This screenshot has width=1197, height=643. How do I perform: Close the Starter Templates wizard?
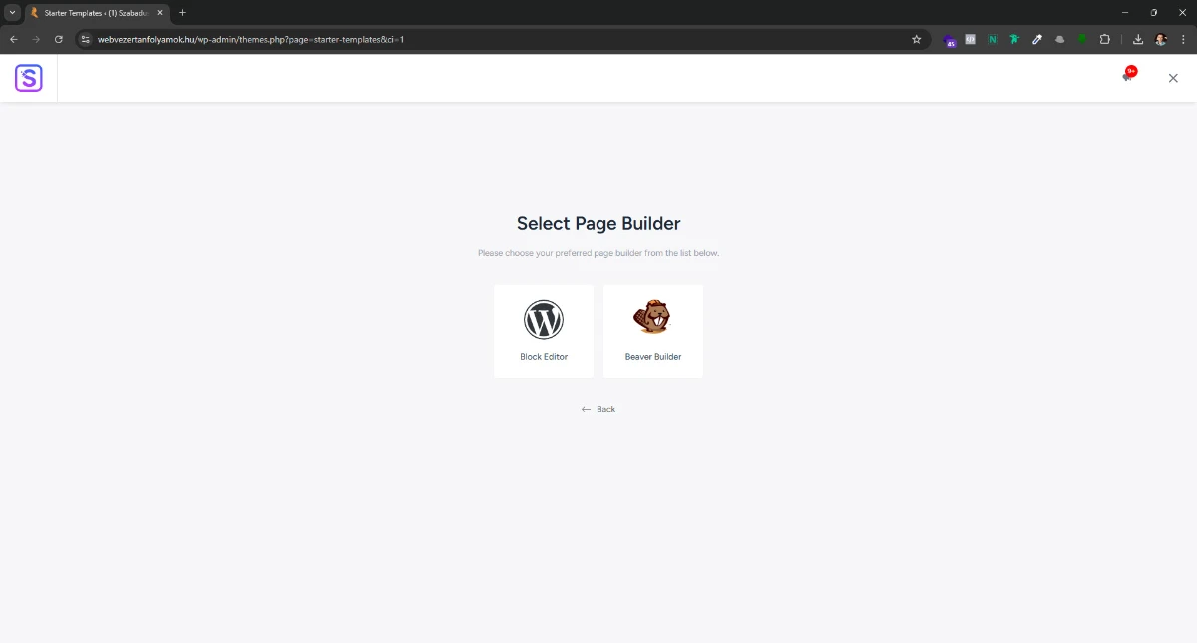click(1173, 78)
